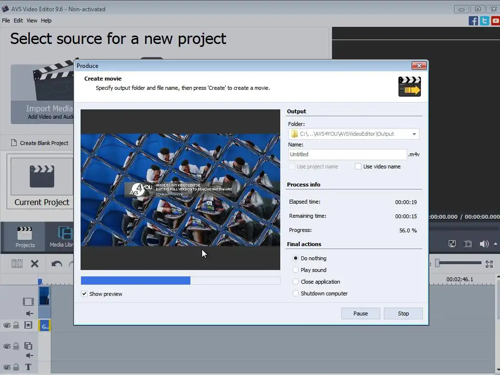Viewport: 500px width, 375px height.
Task: Enable the Use video name checkbox
Action: [x=358, y=167]
